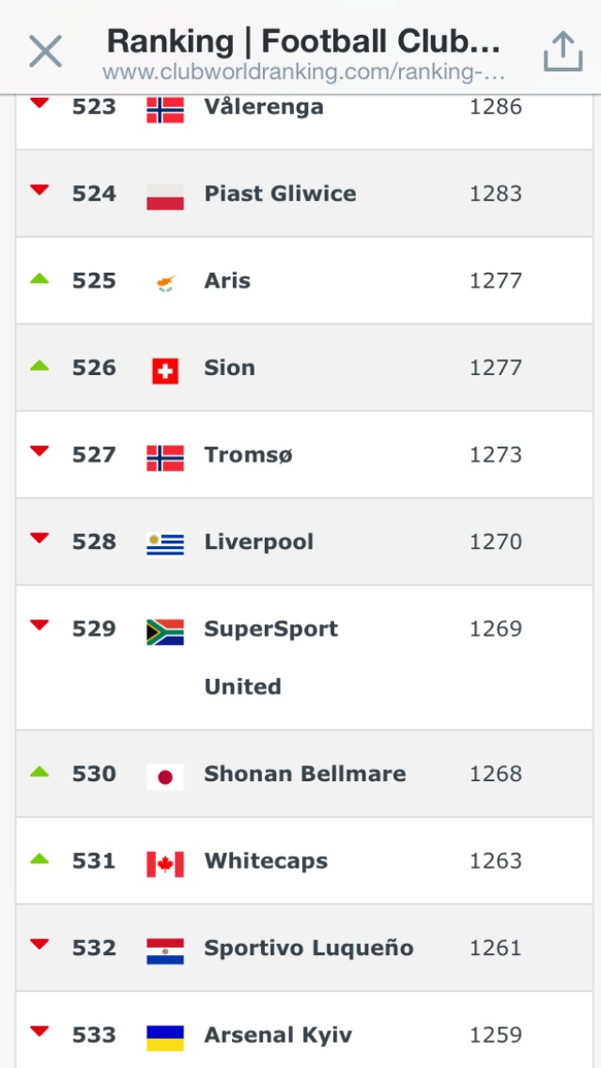Tap the green up arrow at rank 525
Screen dimensions: 601x1068
click(x=39, y=278)
